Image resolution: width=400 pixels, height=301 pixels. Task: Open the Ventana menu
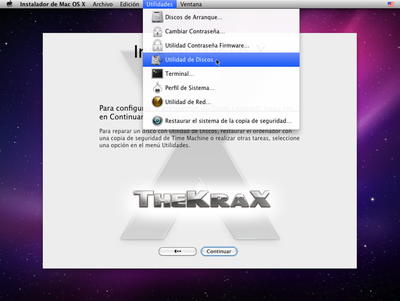click(x=191, y=4)
